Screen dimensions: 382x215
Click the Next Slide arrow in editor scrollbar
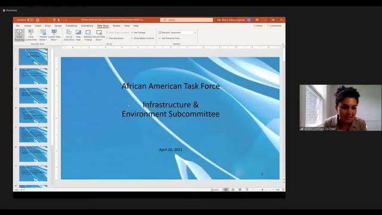(x=284, y=182)
